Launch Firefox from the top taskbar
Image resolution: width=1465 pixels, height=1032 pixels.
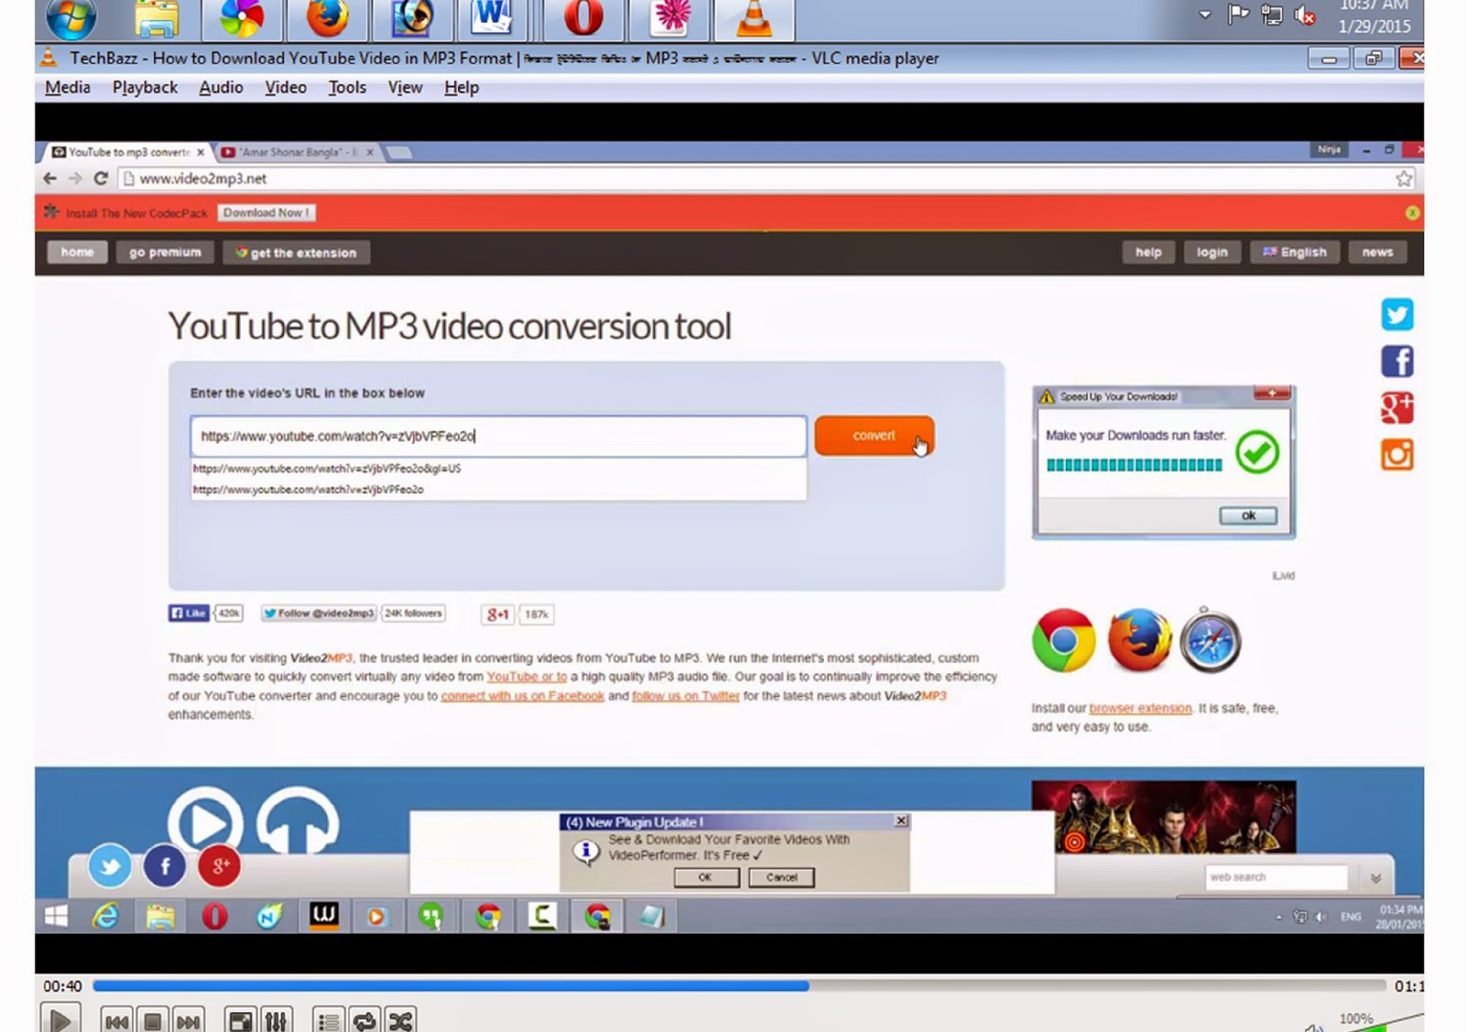point(328,18)
